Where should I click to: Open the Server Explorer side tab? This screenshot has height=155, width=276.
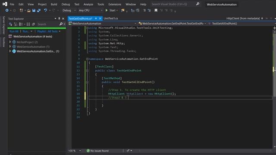point(3,25)
